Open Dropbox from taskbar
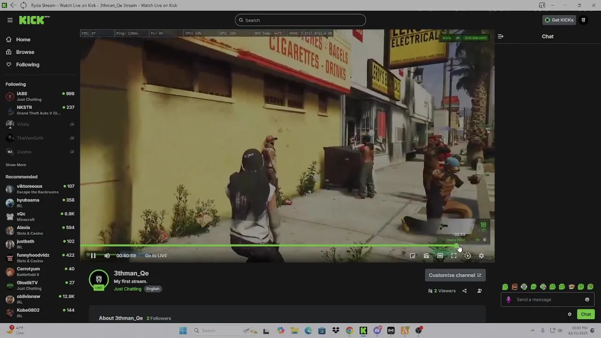Viewport: 601px width, 338px height. 336,330
